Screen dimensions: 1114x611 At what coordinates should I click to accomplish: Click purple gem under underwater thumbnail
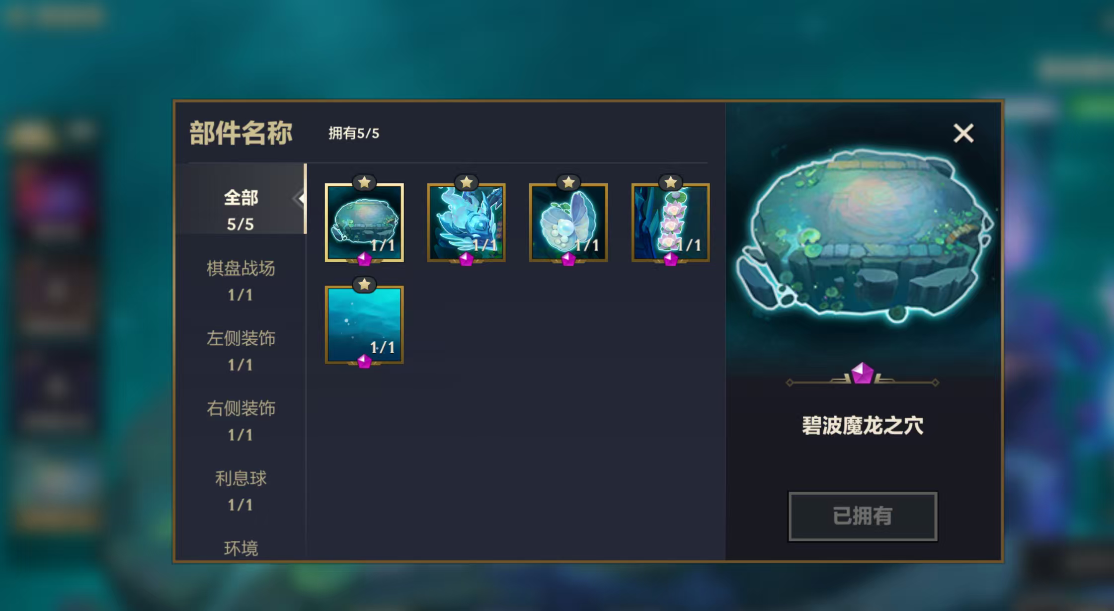364,361
